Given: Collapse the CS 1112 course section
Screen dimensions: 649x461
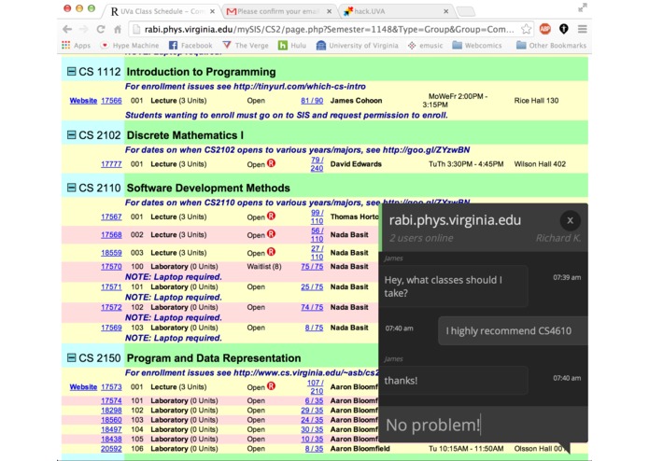Looking at the screenshot, I should [x=71, y=72].
